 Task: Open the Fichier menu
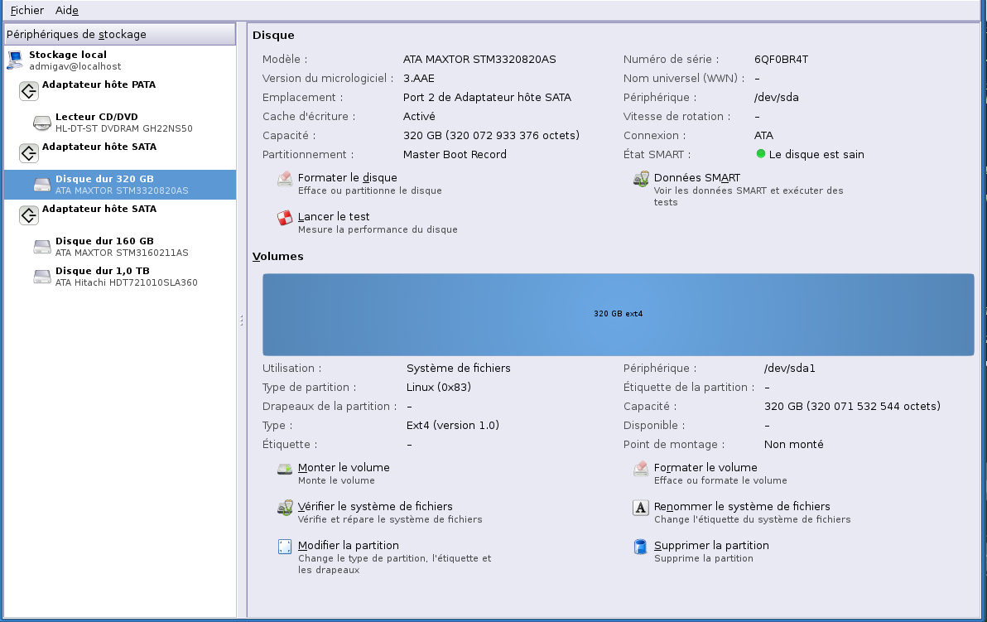pos(27,10)
